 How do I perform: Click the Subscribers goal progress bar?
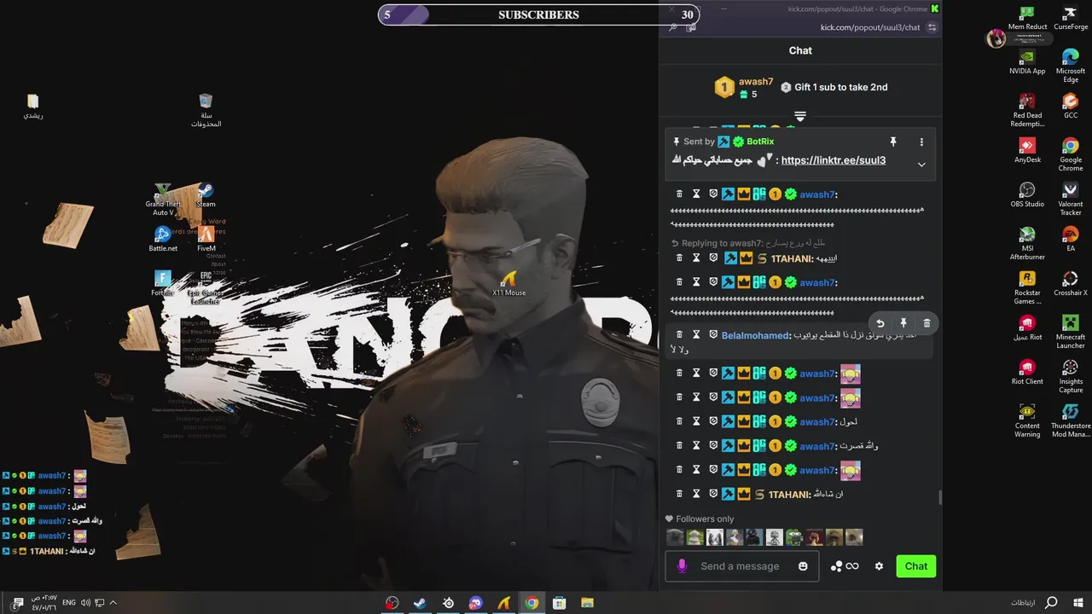click(538, 14)
